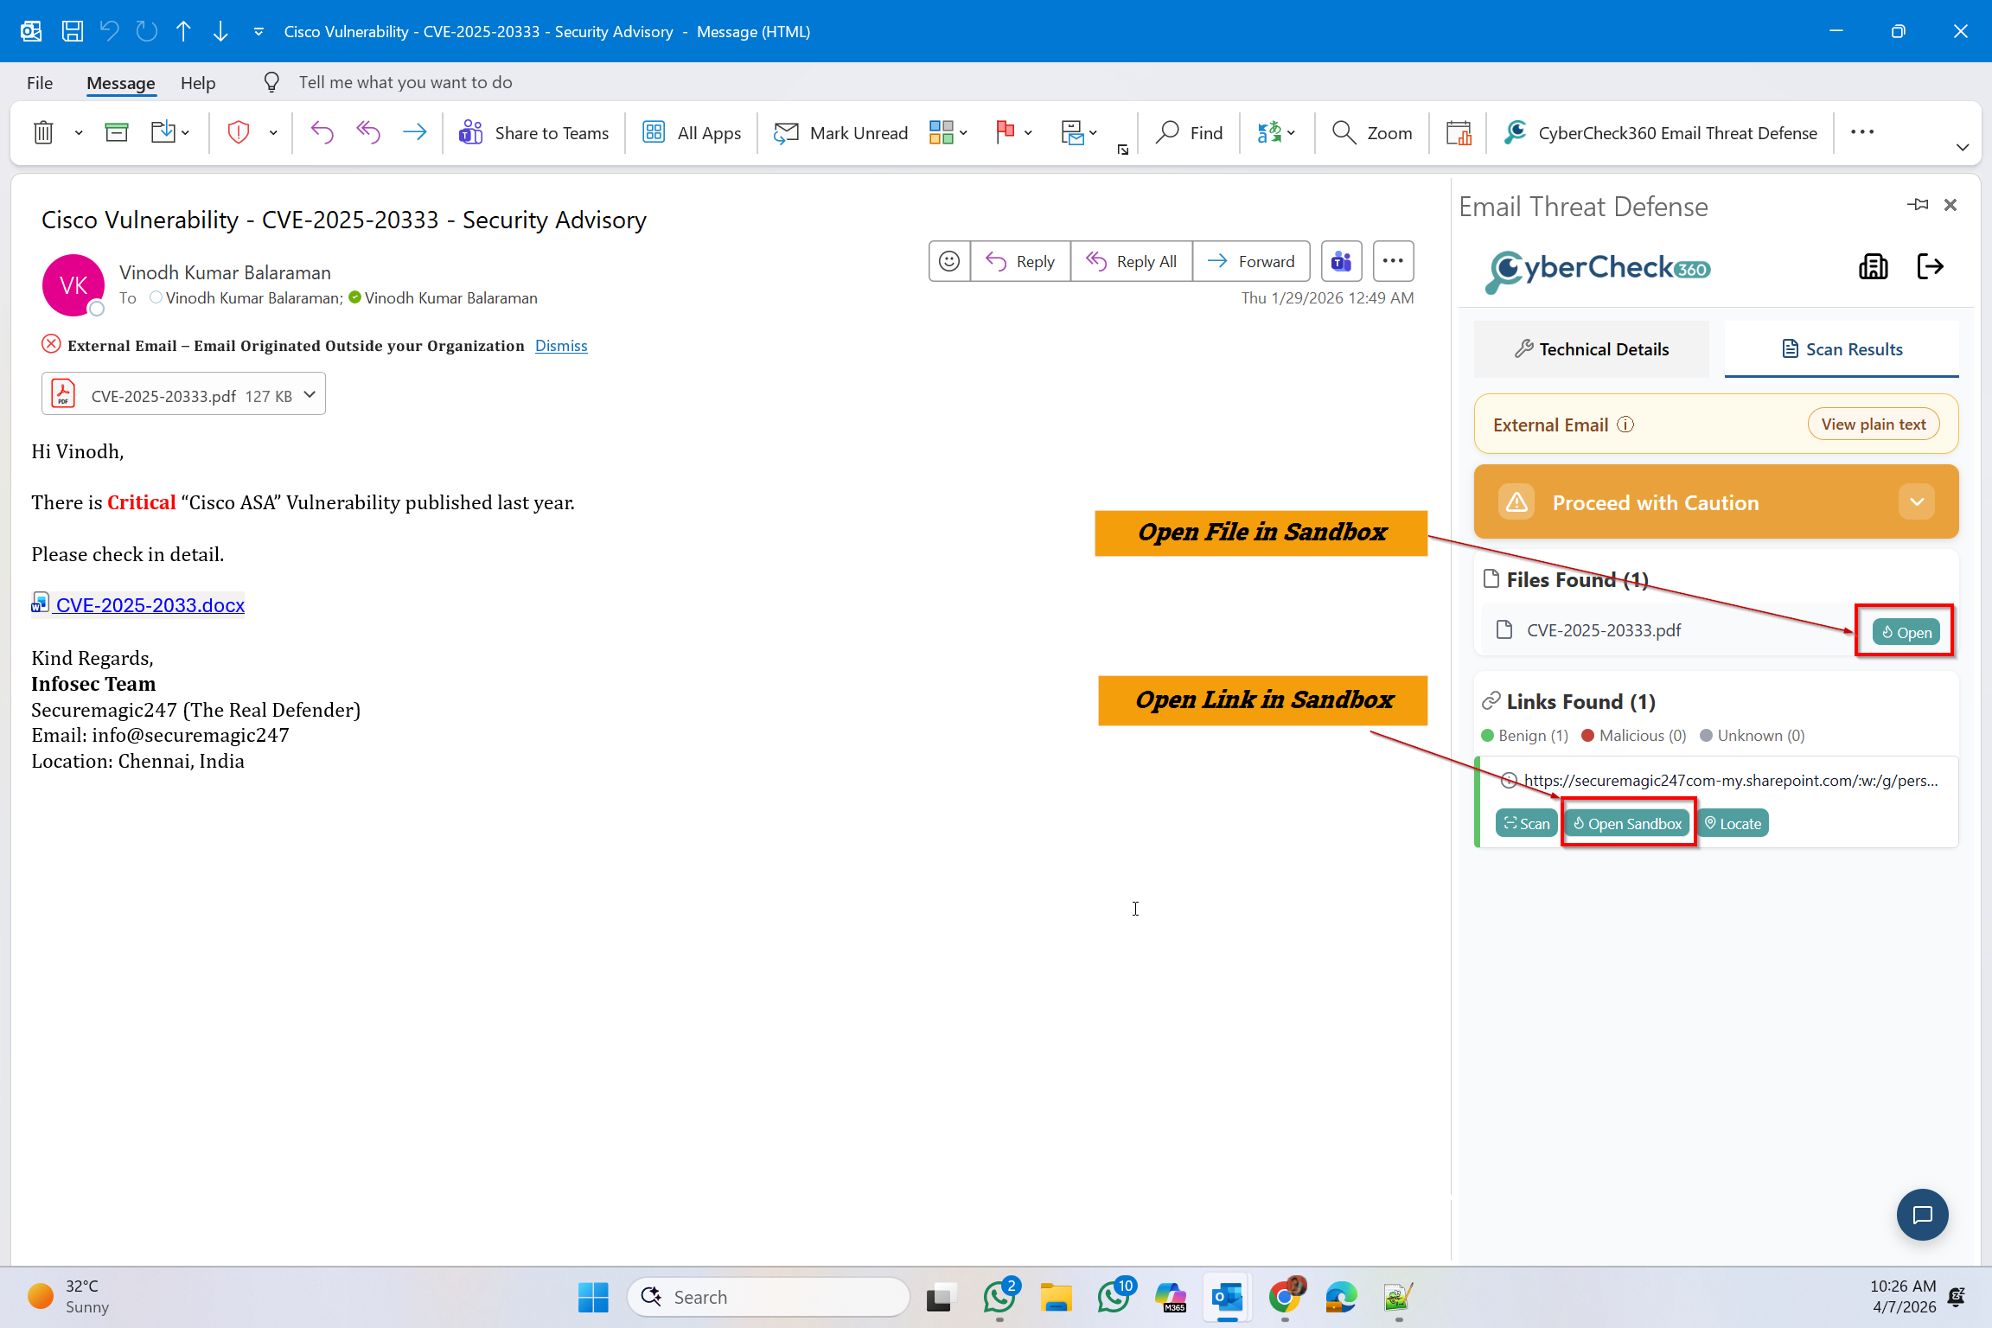This screenshot has width=1992, height=1328.
Task: Open the Report options dropdown arrow
Action: [x=273, y=132]
